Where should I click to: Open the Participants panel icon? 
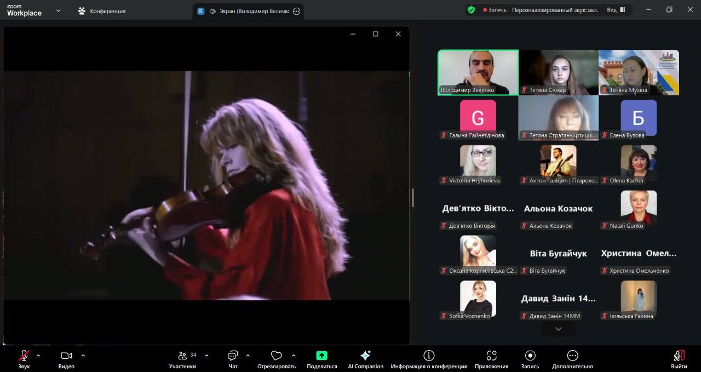coord(182,356)
